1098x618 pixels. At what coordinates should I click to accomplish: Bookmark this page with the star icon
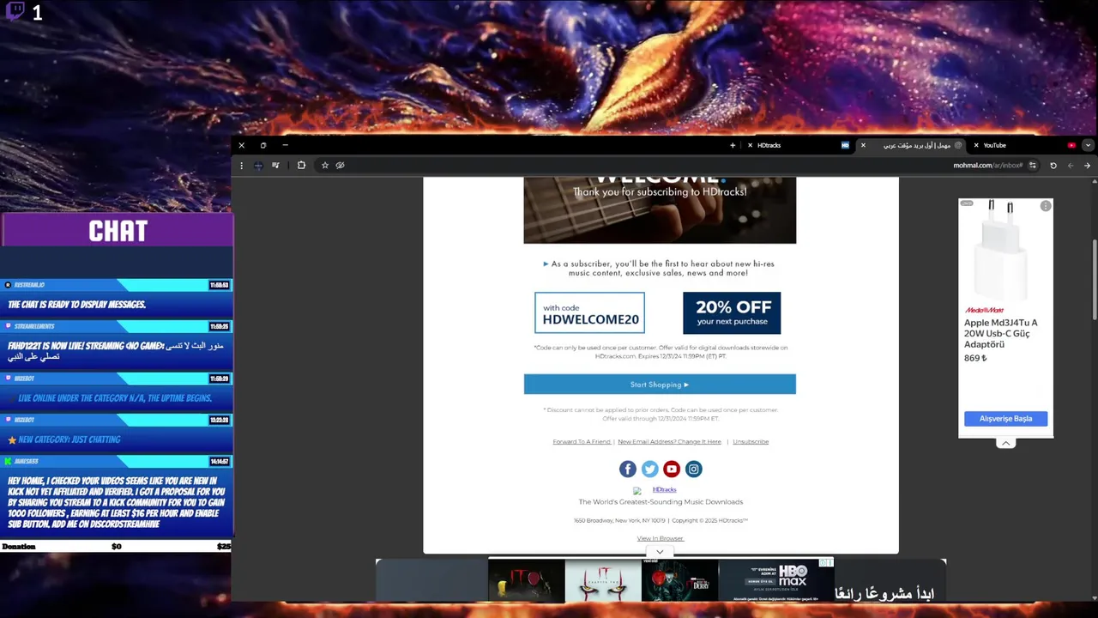click(x=325, y=166)
